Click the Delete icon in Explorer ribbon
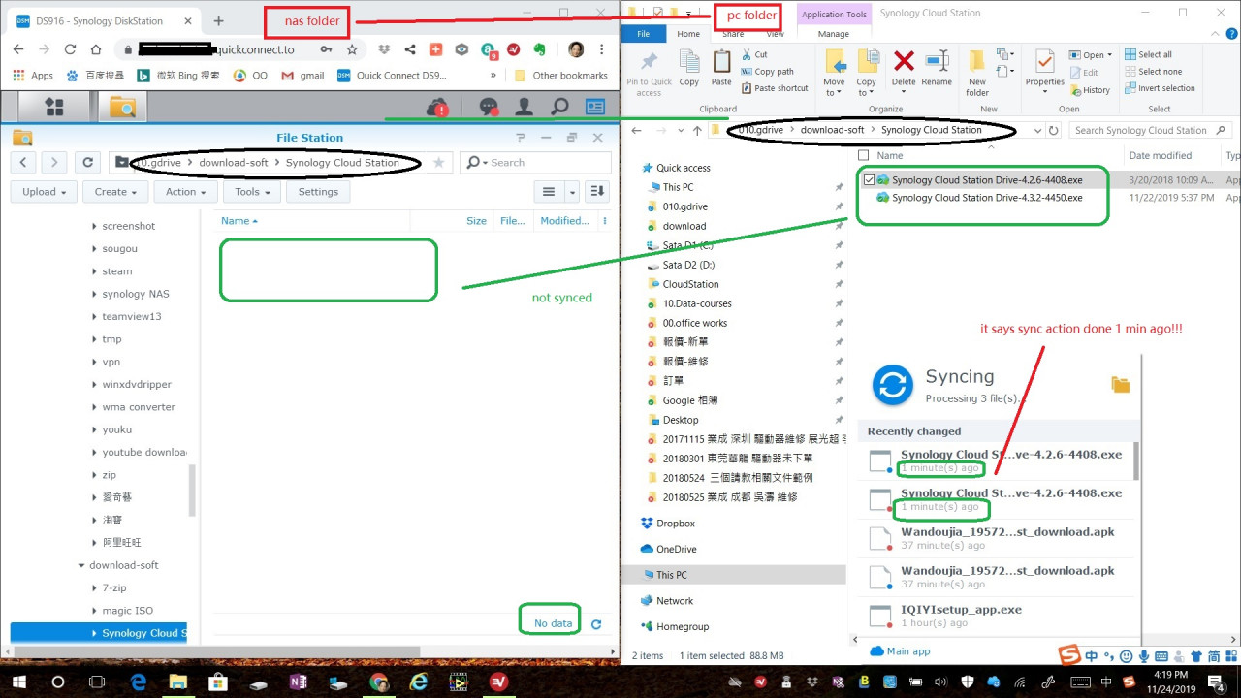Image resolution: width=1241 pixels, height=698 pixels. pyautogui.click(x=904, y=71)
